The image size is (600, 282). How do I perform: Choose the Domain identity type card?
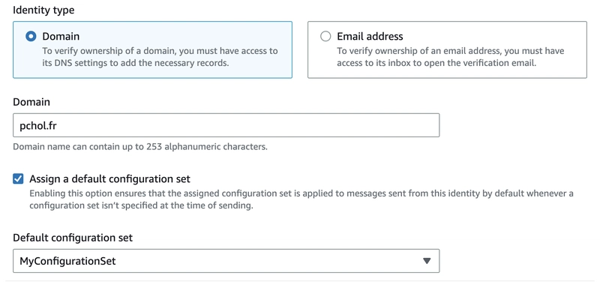pyautogui.click(x=153, y=49)
